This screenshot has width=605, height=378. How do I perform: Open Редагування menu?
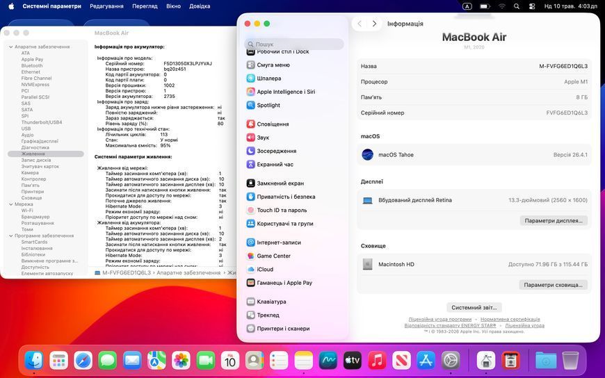pyautogui.click(x=106, y=6)
